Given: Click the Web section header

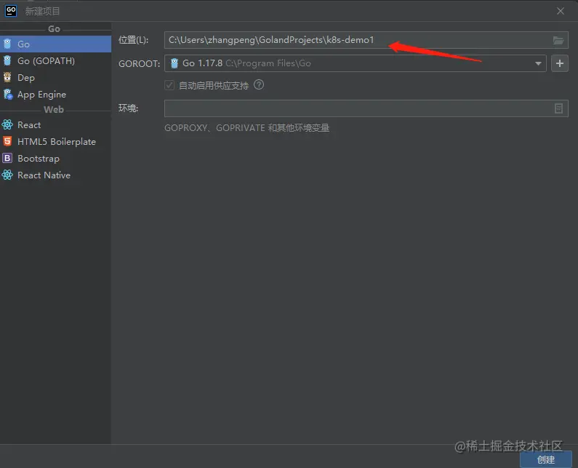Looking at the screenshot, I should pos(54,110).
